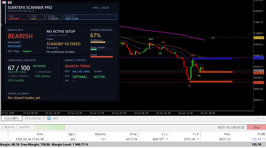
Task: Switch to the GOLD,M15 chart tab
Action: [x=12, y=118]
